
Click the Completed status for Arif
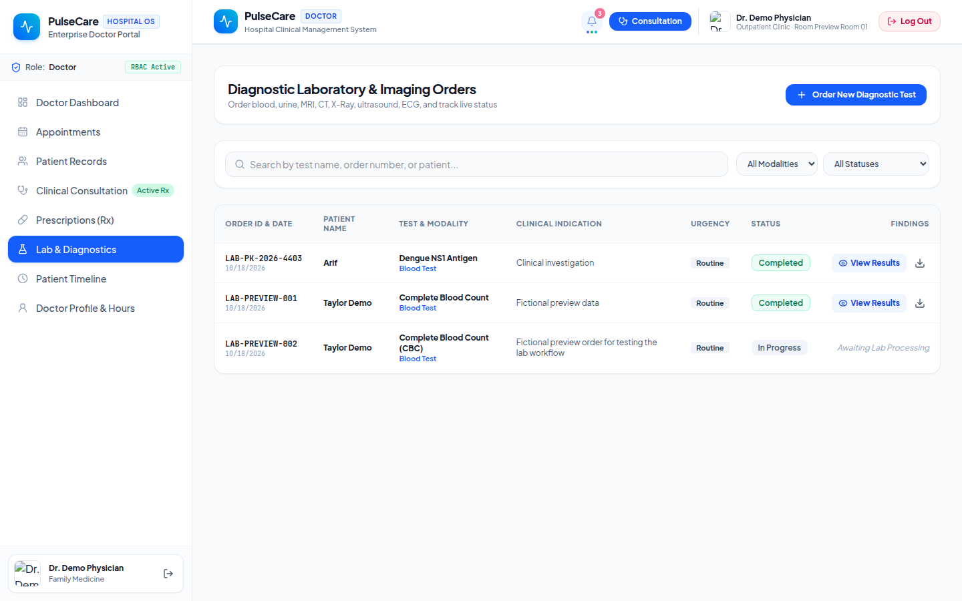(x=781, y=263)
